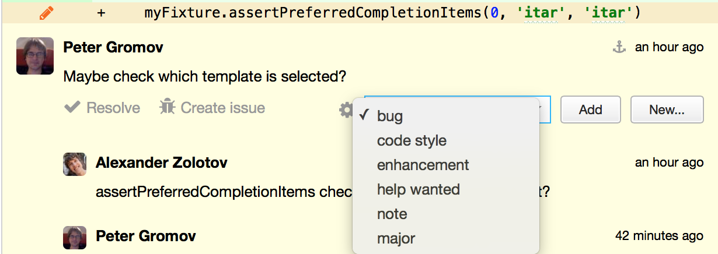Click the orange pencil edit icon
Image resolution: width=718 pixels, height=254 pixels.
[x=47, y=13]
